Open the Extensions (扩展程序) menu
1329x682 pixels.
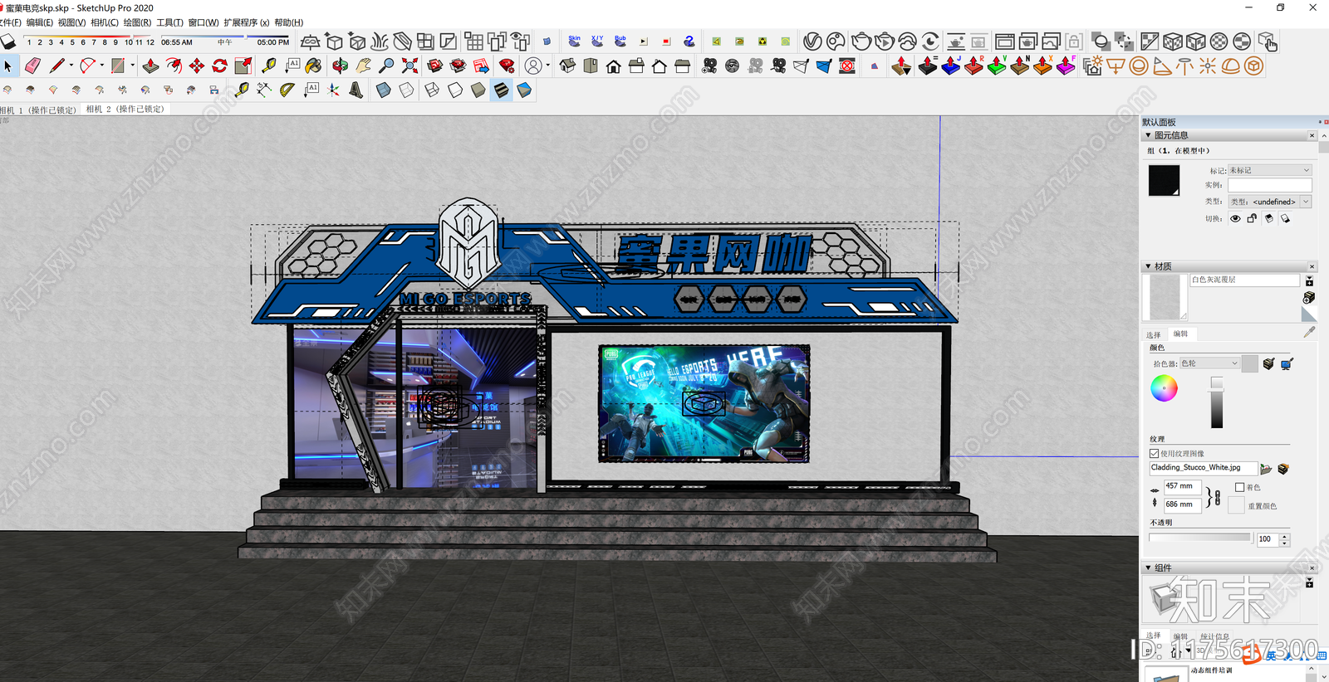click(x=246, y=22)
